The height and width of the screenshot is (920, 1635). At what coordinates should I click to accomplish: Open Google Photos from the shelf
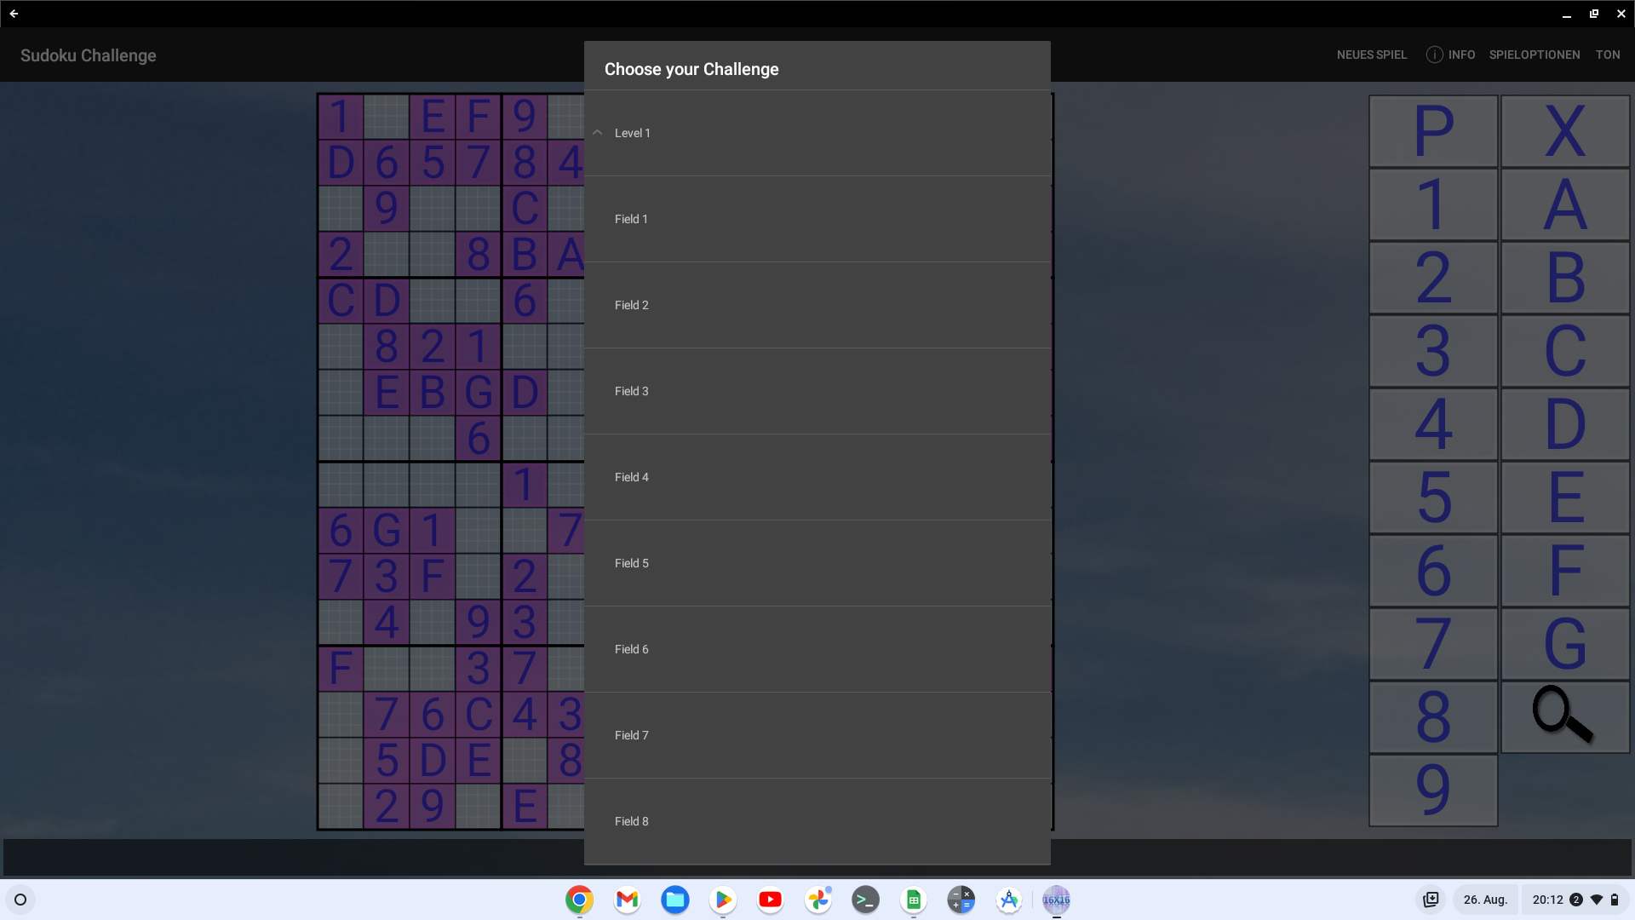817,900
